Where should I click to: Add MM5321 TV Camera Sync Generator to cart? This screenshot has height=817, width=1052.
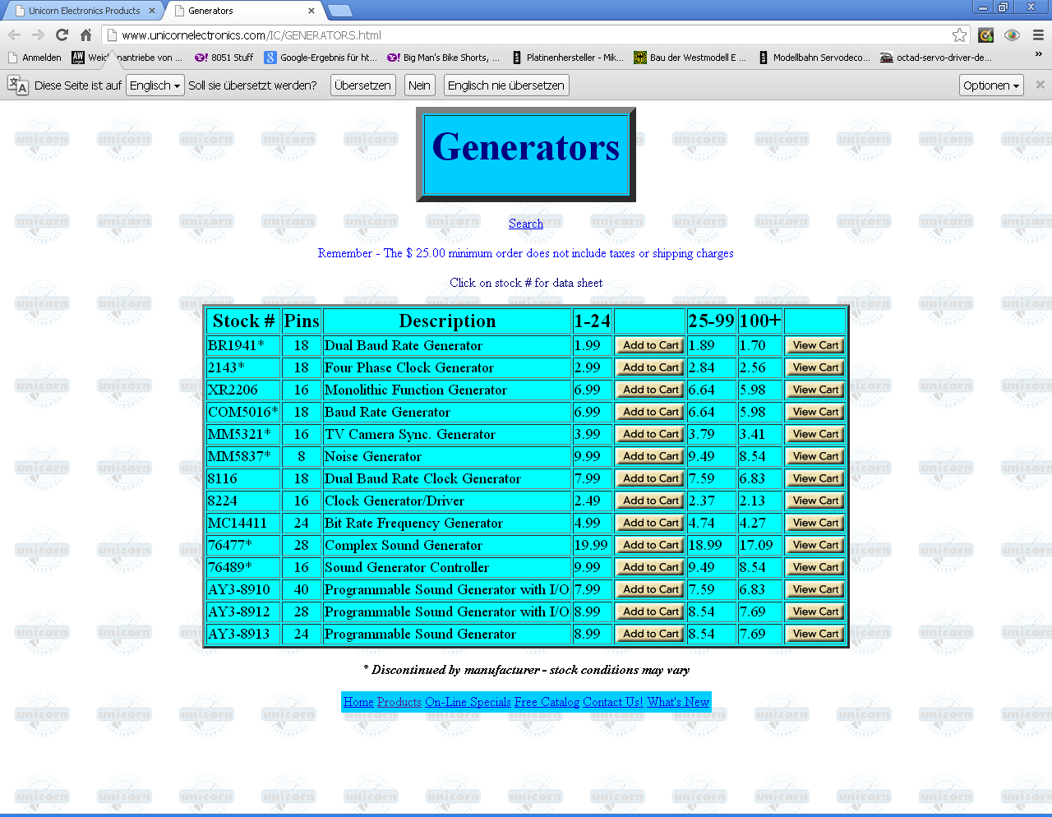pos(650,434)
